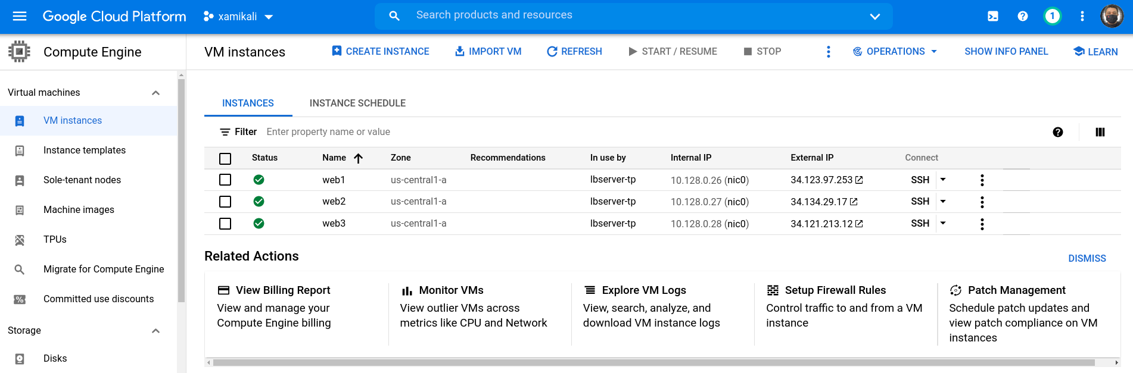Select the web2 instance checkbox

coord(225,202)
